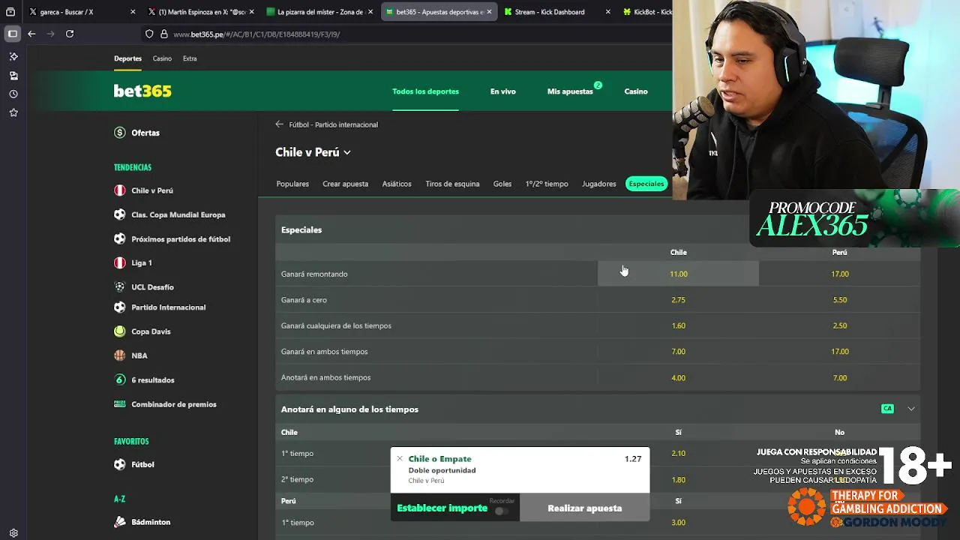Click the browser sidebar bookmarks star icon
960x540 pixels.
pos(13,112)
